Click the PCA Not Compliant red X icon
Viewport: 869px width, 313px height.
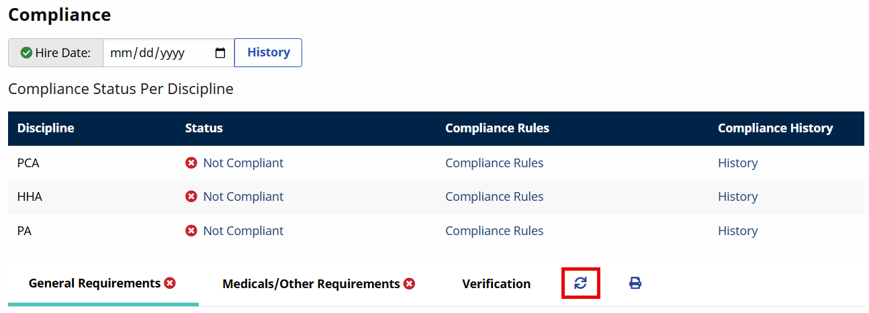191,163
